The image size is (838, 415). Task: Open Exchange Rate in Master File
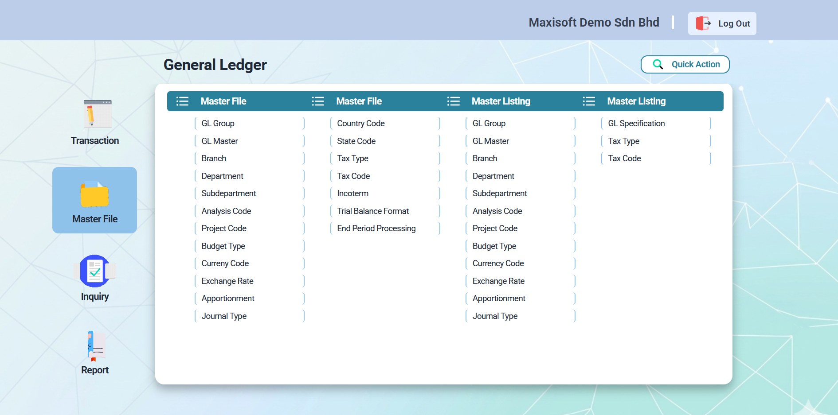point(250,281)
